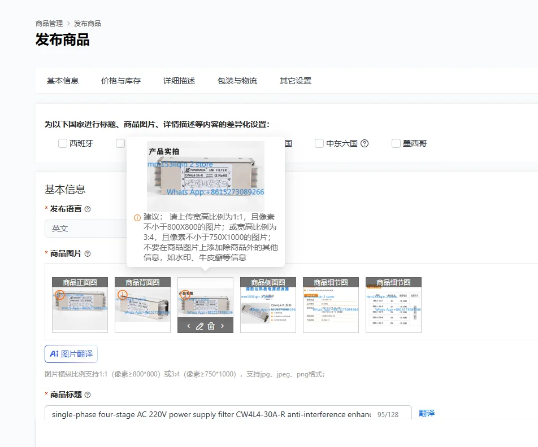Go to the 详细描述 tab
Screen dimensions: 538x447
[179, 81]
